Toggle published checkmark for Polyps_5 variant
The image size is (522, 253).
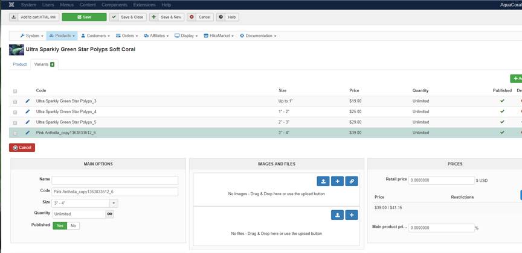pos(502,122)
